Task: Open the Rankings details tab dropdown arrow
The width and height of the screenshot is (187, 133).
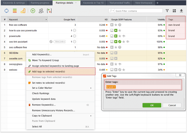Action: pyautogui.click(x=76, y=3)
